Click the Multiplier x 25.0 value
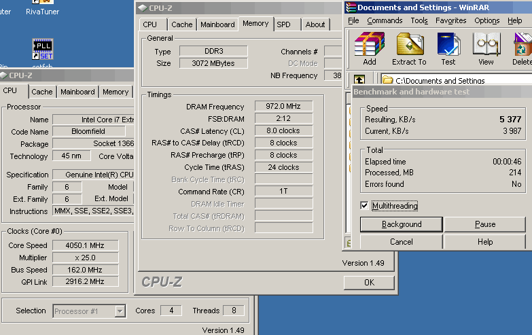The height and width of the screenshot is (335, 532). point(85,258)
